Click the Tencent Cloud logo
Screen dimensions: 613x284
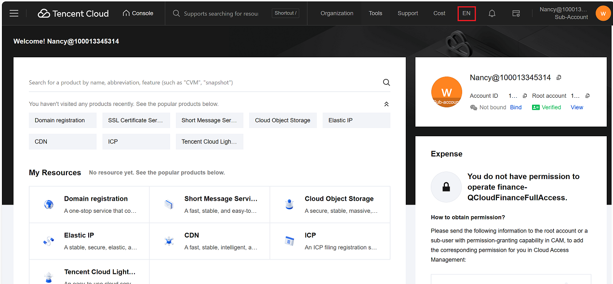pos(73,13)
